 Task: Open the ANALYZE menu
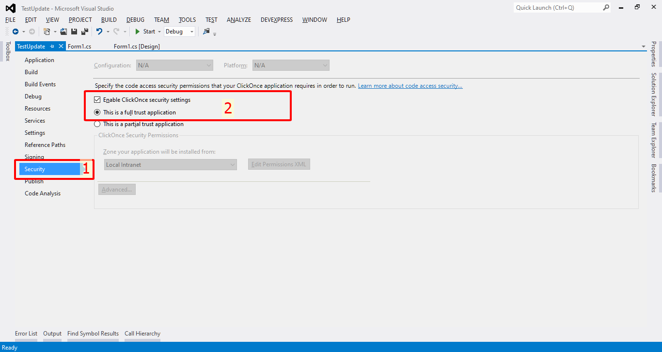(239, 20)
